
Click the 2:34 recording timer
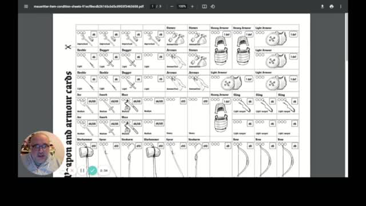point(104,171)
